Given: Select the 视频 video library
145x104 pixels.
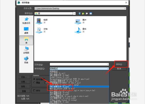Looking at the screenshot, I should coord(41,21).
